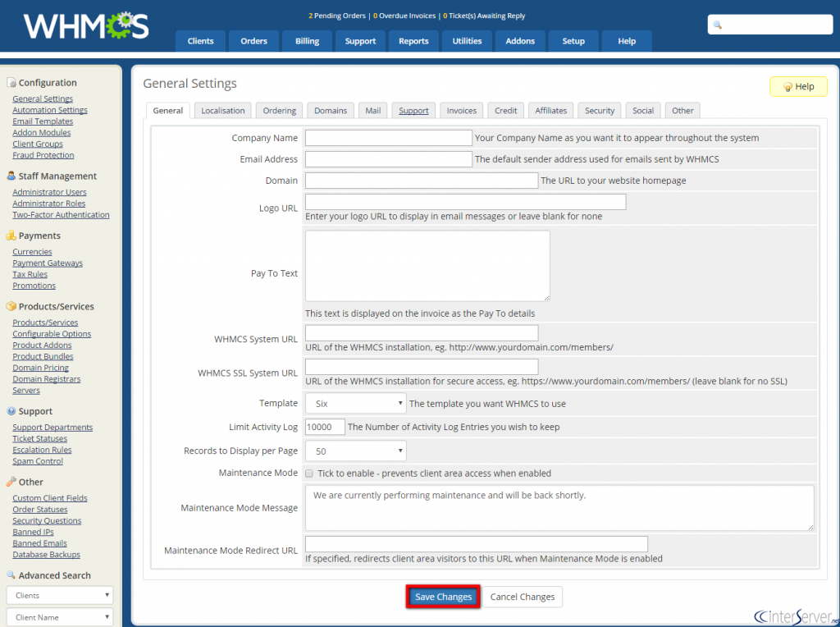The image size is (840, 627).
Task: Open the Clients top menu
Action: pos(200,41)
